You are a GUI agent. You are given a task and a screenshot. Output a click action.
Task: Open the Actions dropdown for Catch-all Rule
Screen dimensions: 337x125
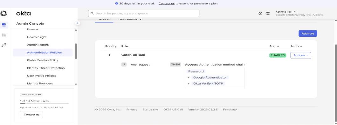[x=301, y=55]
